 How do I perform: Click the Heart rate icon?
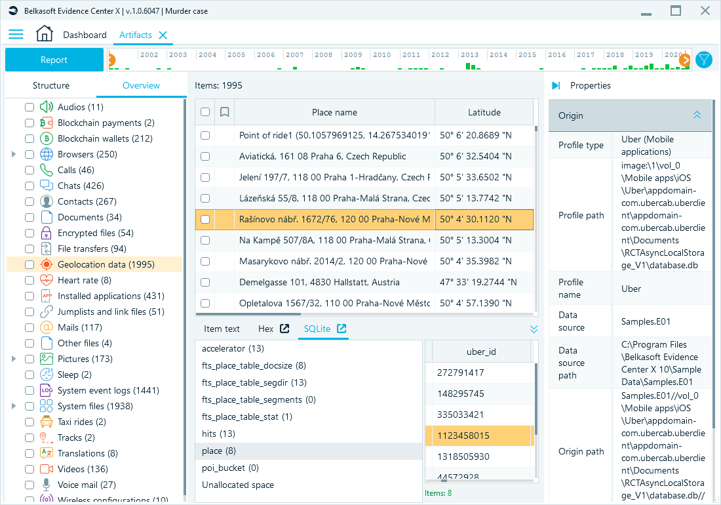point(47,280)
